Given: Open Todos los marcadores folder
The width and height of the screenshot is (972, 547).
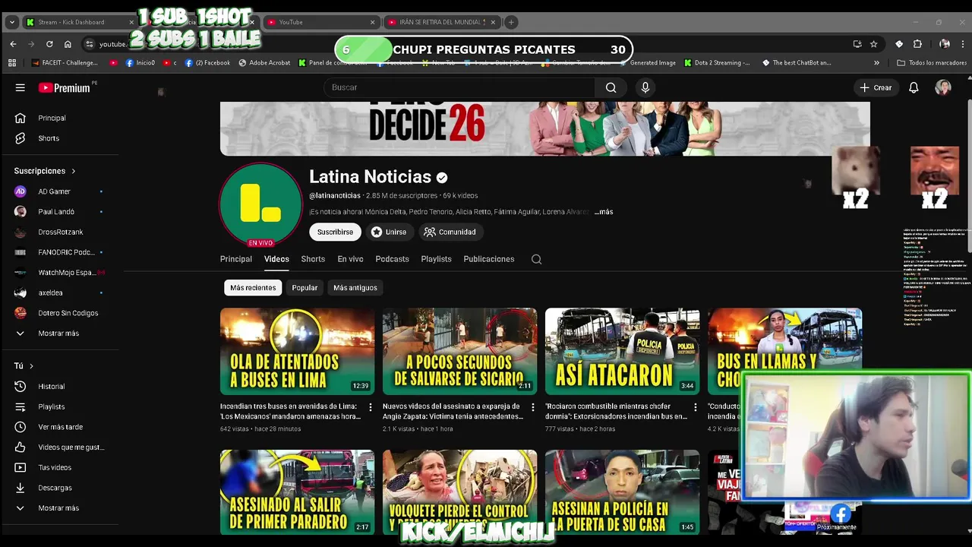Looking at the screenshot, I should pyautogui.click(x=932, y=63).
